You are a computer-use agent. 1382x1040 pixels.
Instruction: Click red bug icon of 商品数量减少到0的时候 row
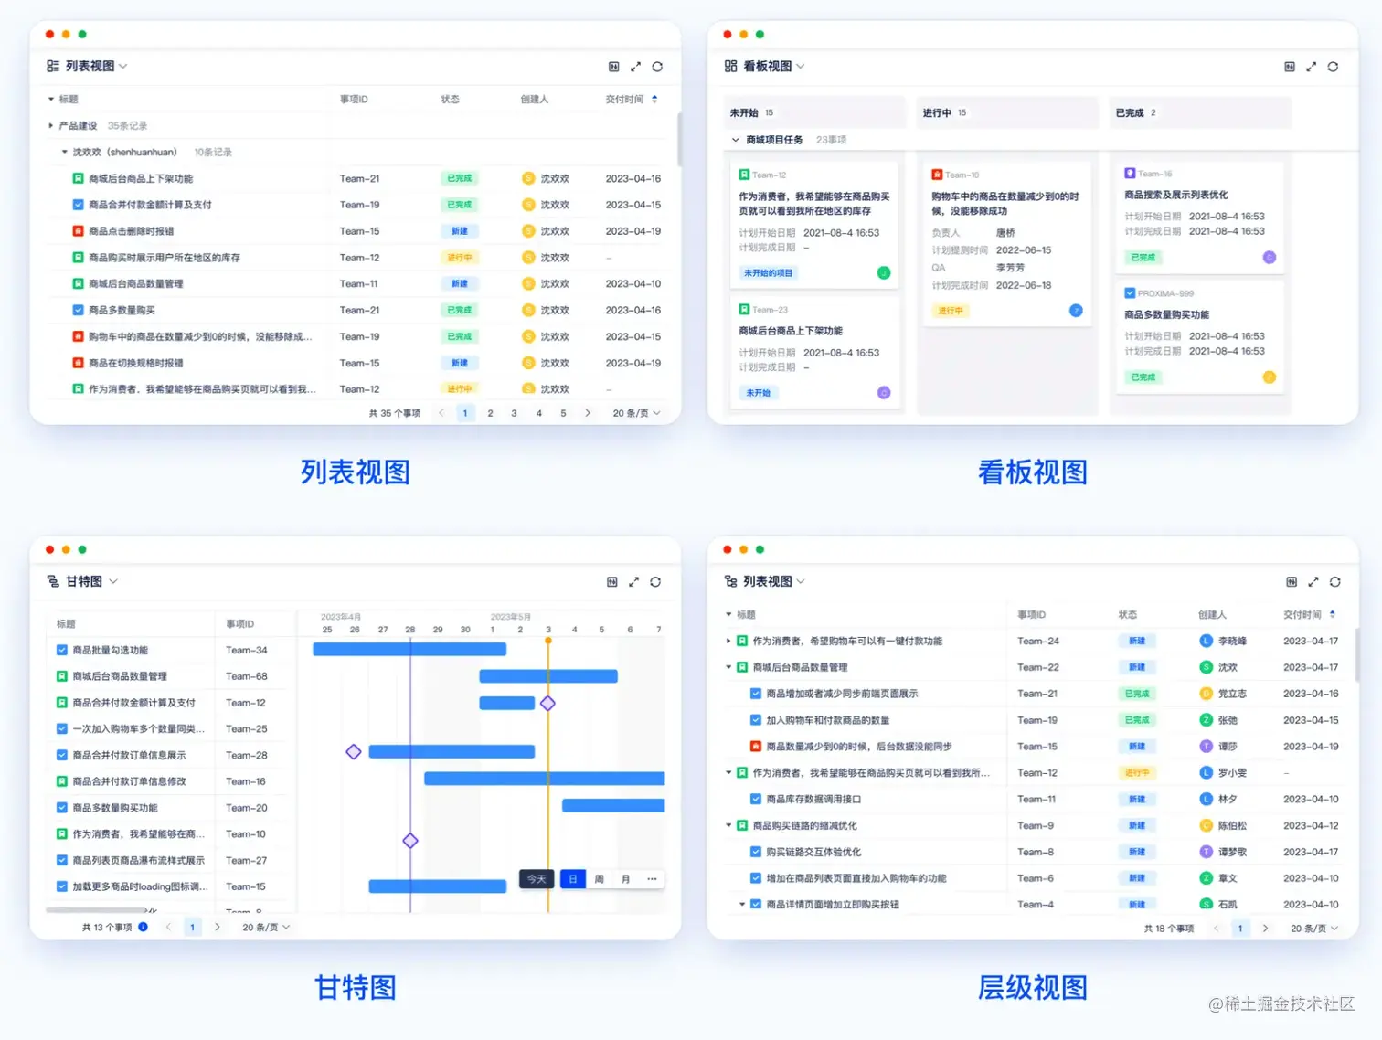(x=756, y=747)
